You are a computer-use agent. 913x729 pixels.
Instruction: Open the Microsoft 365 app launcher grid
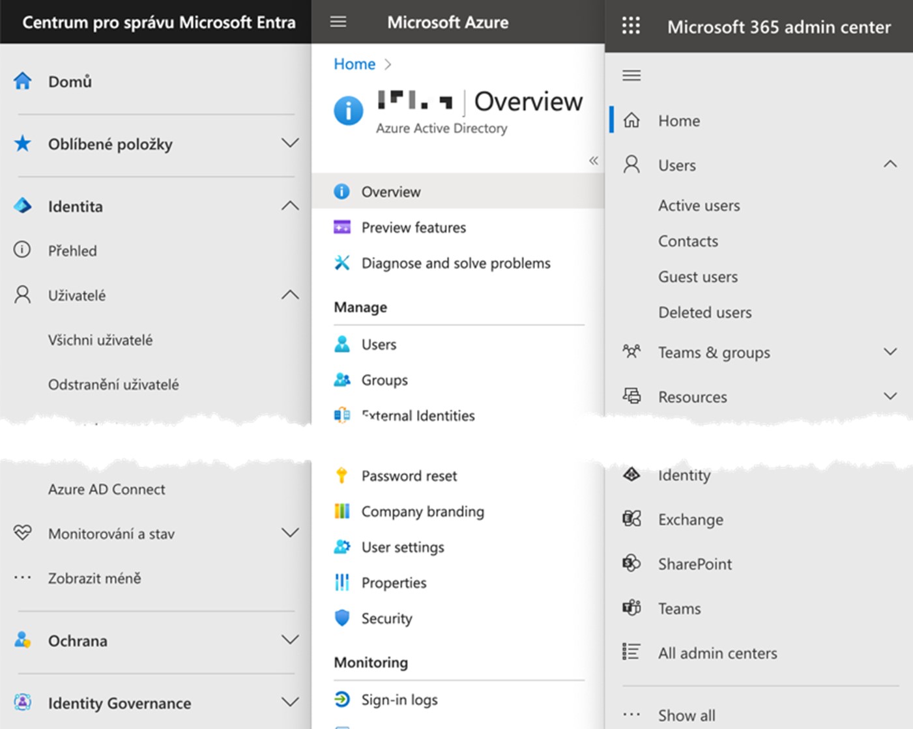[x=631, y=26]
